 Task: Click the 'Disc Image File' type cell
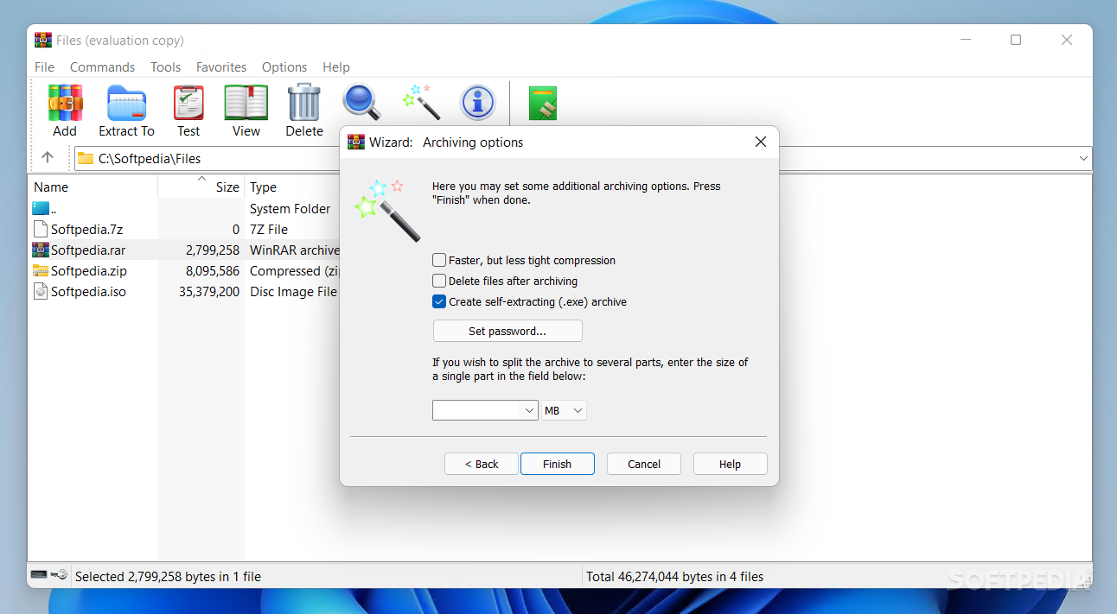click(x=294, y=291)
